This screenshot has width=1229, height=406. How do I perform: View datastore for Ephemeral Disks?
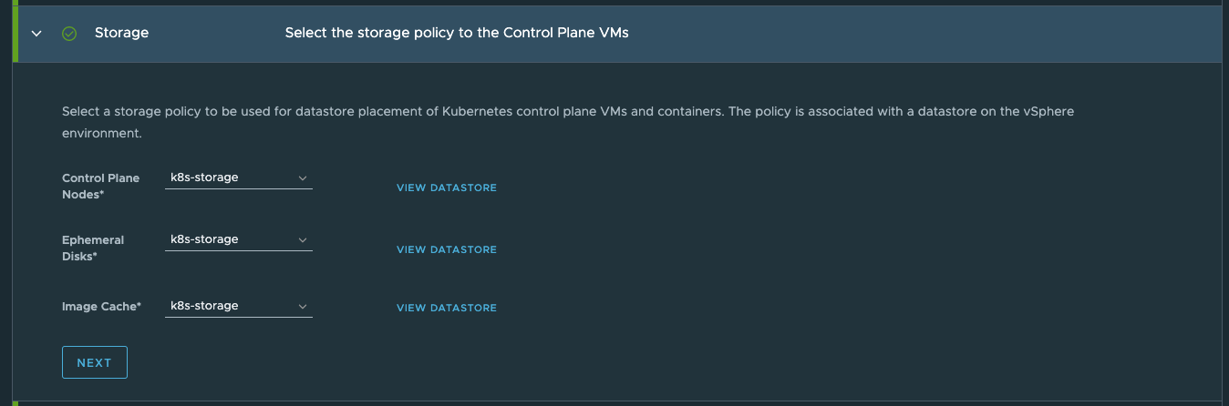(446, 249)
